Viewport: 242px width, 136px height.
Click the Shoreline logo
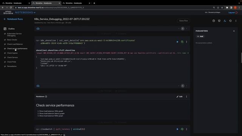pyautogui.click(x=8, y=12)
